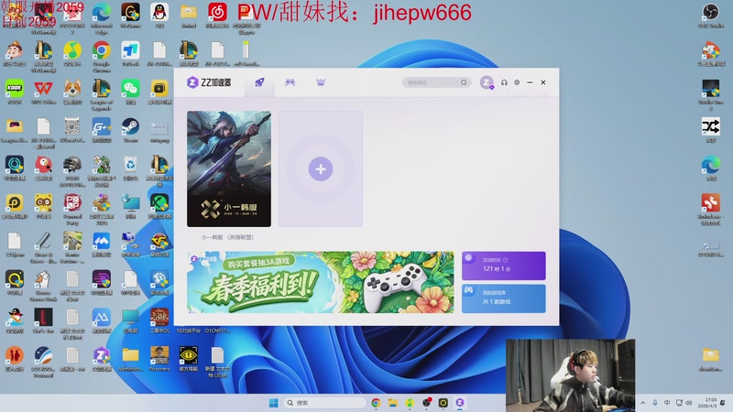This screenshot has height=412, width=733.
Task: Open the NetEase Cloud Music red desktop icon
Action: pyautogui.click(x=217, y=14)
